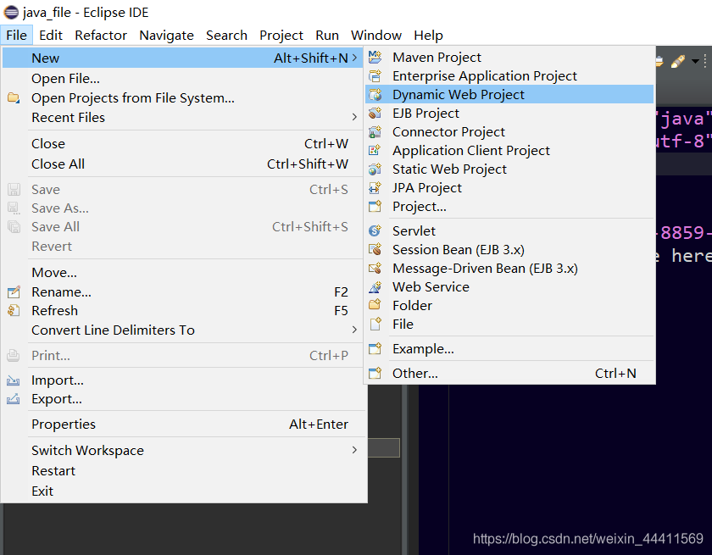Image resolution: width=712 pixels, height=555 pixels.
Task: Choose Switch Workspace
Action: point(184,450)
